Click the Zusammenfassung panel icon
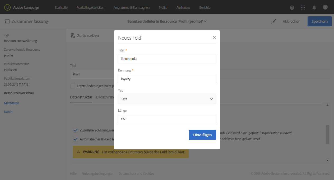 (7, 21)
